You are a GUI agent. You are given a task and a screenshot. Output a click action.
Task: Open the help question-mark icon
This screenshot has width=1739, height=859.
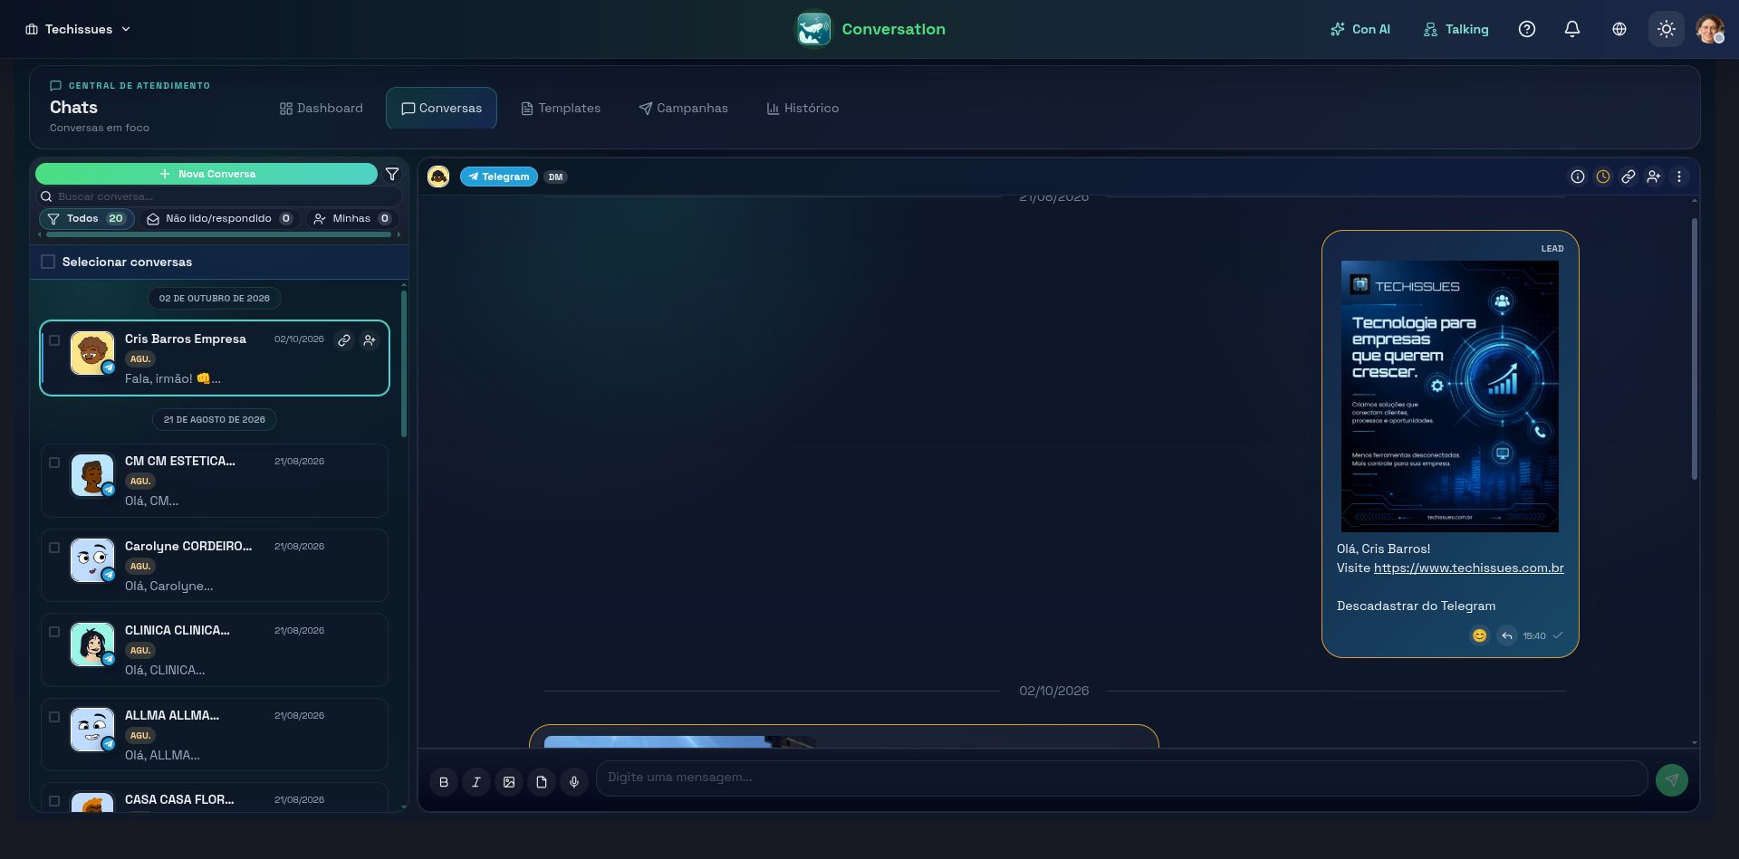1527,29
